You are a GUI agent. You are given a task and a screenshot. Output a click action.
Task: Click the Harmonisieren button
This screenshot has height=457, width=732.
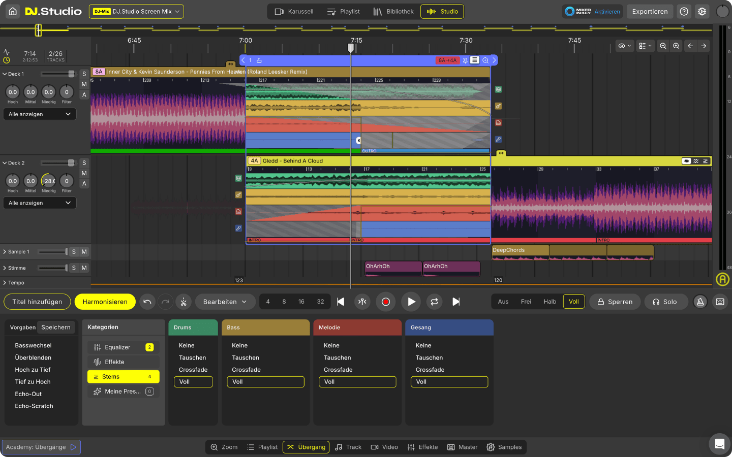(x=105, y=302)
